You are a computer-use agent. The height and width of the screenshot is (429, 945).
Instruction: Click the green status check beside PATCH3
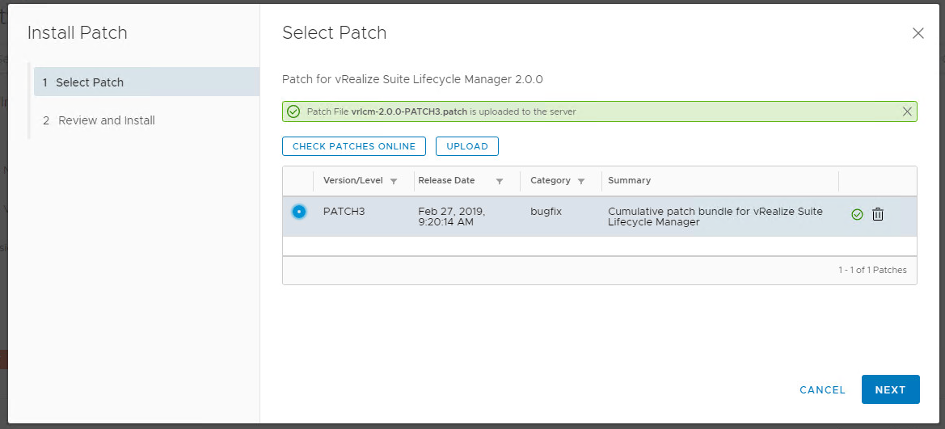click(857, 214)
